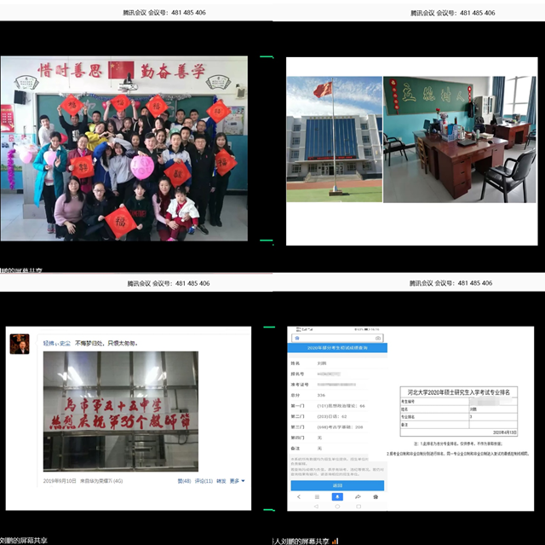This screenshot has width=545, height=545.
Task: Select the post text 不悔梦归处，只恨太匆匆
Action: click(x=106, y=343)
